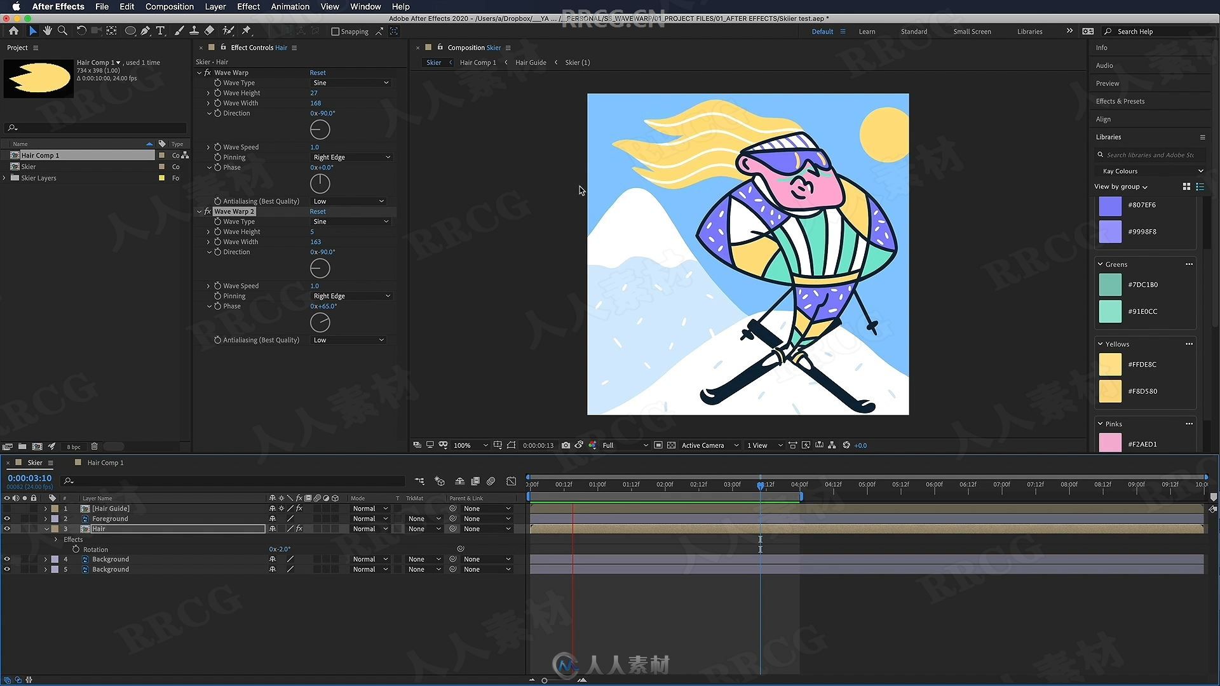Viewport: 1220px width, 686px height.
Task: Pick the #807EF6 purple swatch
Action: [1110, 206]
